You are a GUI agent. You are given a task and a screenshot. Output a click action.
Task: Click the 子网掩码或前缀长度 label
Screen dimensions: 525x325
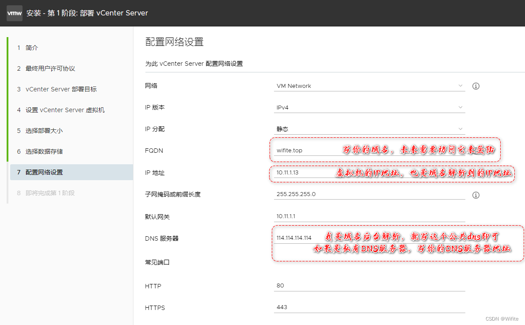click(173, 194)
